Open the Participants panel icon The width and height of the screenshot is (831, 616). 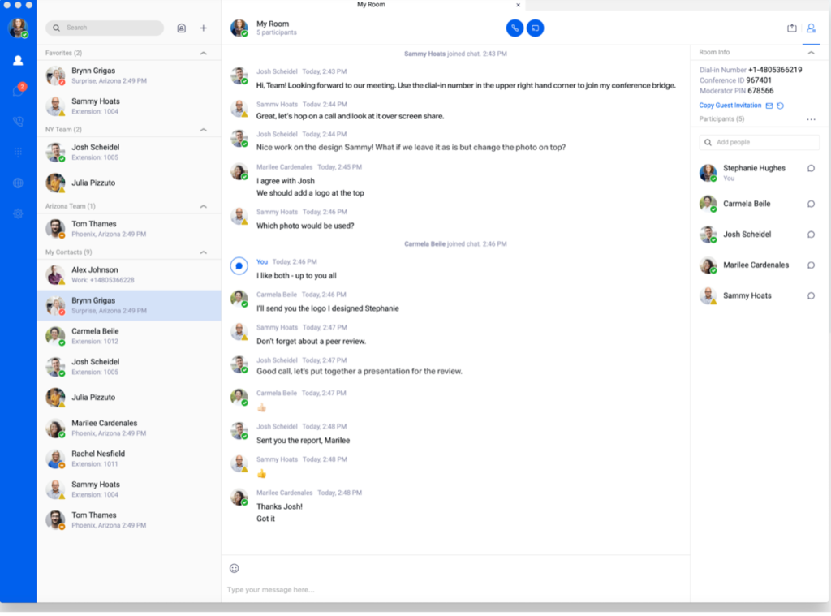(x=811, y=28)
